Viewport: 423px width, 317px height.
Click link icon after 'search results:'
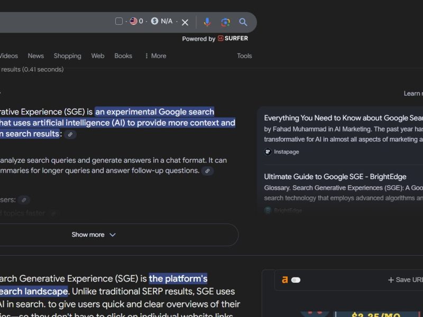70,134
